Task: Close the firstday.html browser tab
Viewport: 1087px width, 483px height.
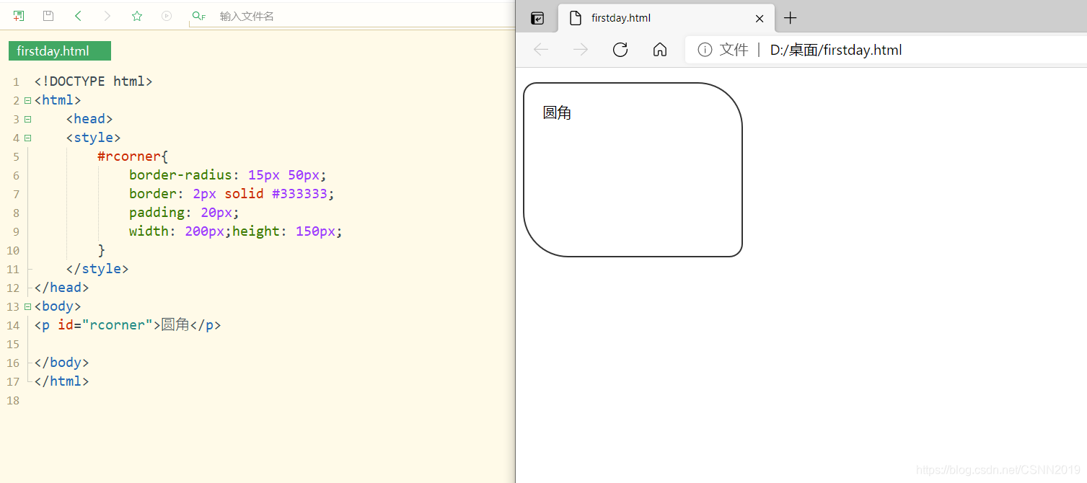Action: (759, 19)
